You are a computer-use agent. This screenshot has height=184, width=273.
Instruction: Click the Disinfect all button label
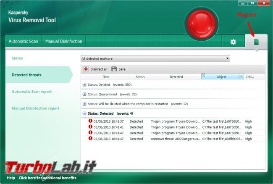(x=99, y=69)
